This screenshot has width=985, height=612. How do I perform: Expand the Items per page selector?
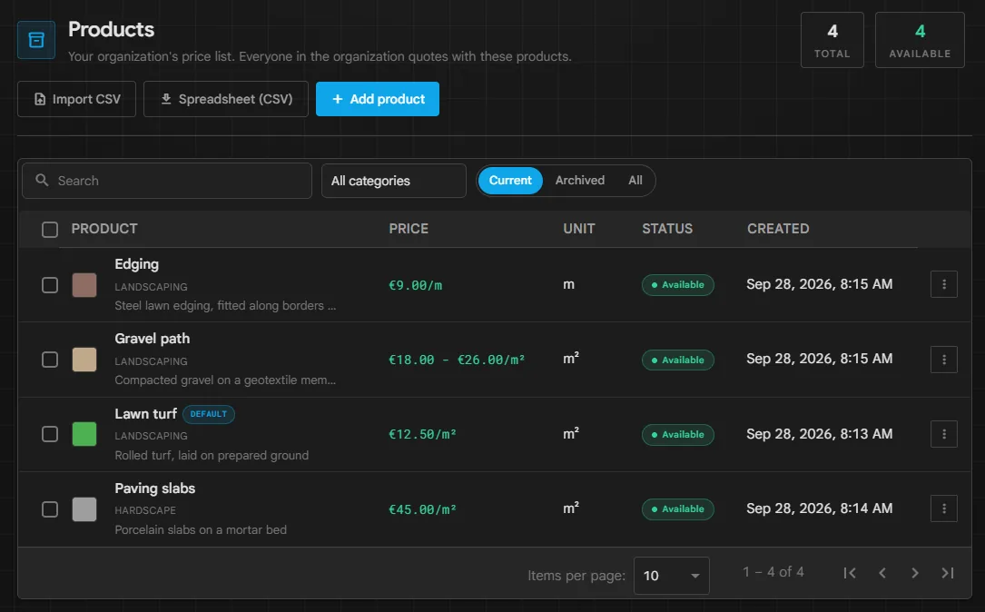click(672, 576)
